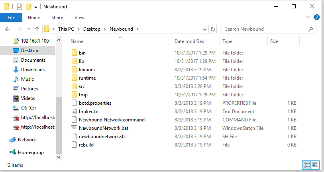Click the Back navigation arrow

coord(8,29)
